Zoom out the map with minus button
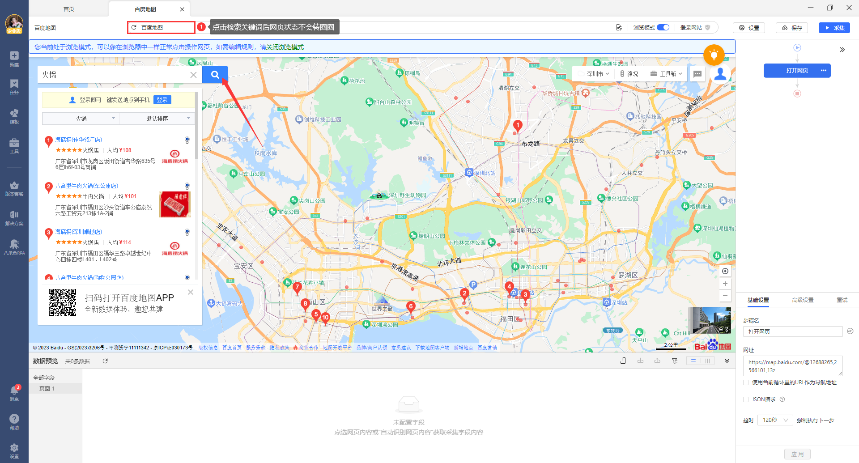This screenshot has height=463, width=859. [x=725, y=296]
